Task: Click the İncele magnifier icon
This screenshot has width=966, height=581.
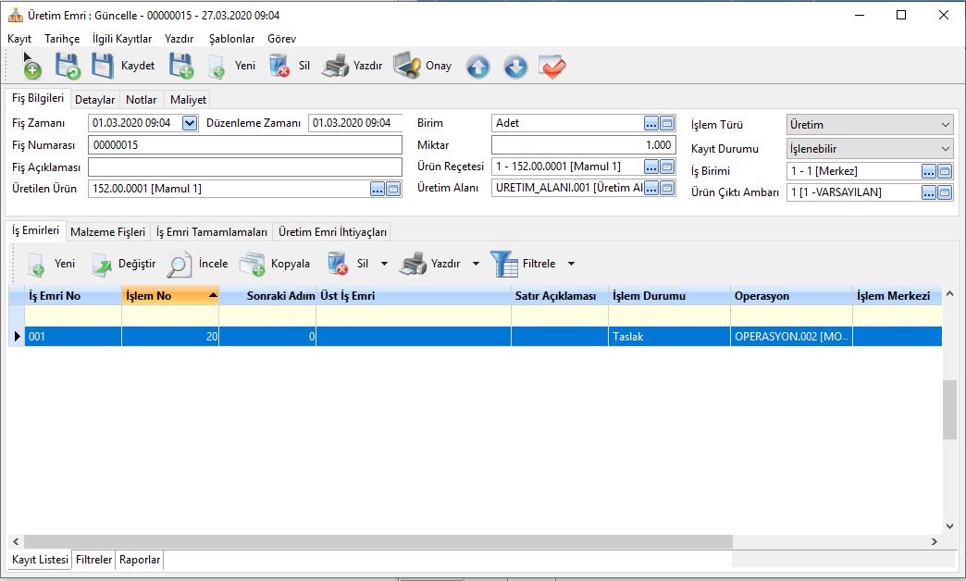Action: pyautogui.click(x=180, y=265)
